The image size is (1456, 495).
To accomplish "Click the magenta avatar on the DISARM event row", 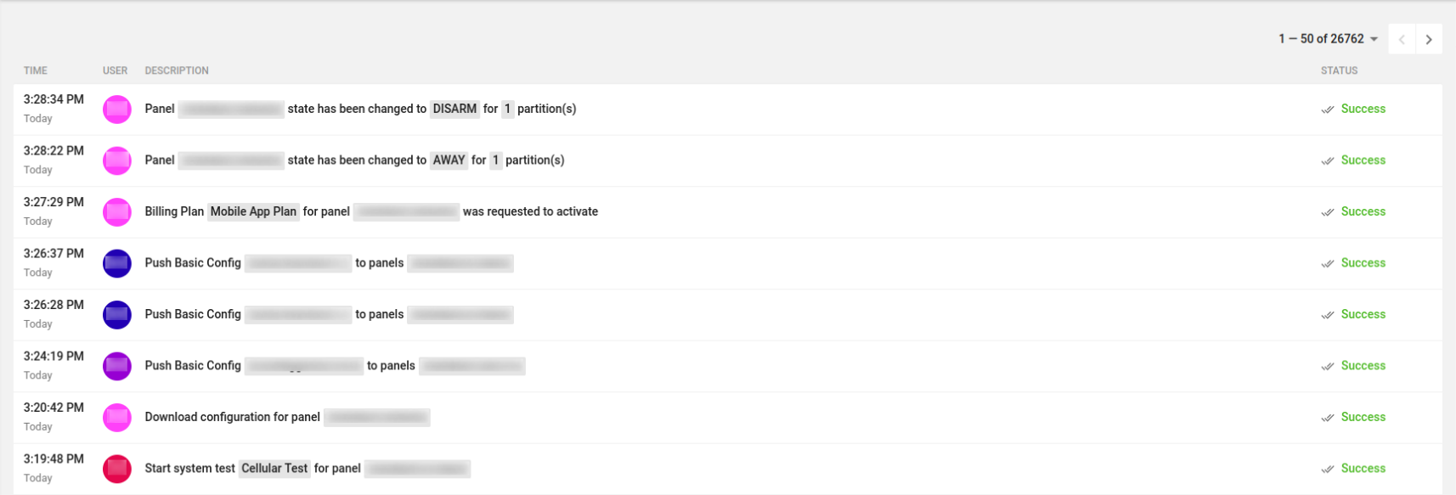I will [116, 109].
